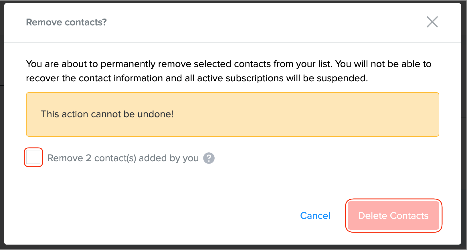Click the yellow "cannot be undone" warning banner
467x250 pixels.
click(x=232, y=114)
